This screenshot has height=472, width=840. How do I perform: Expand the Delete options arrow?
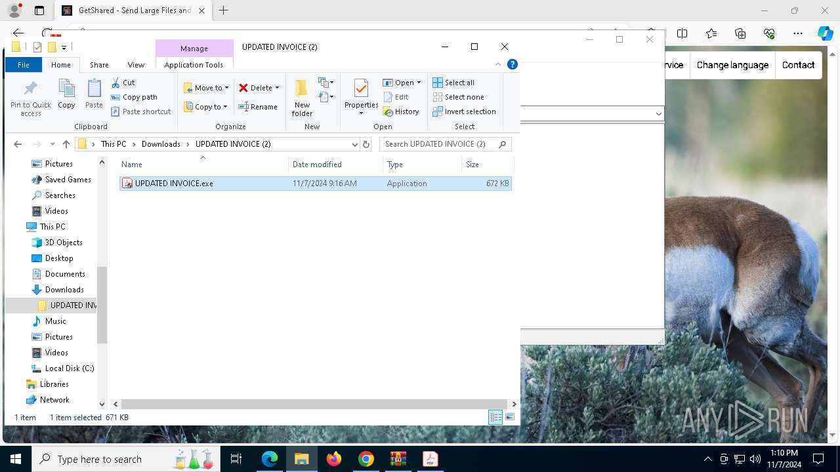pyautogui.click(x=277, y=88)
